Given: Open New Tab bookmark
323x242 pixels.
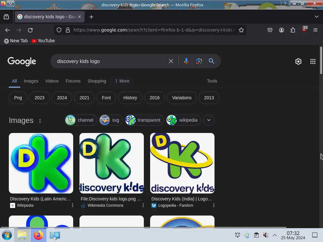Looking at the screenshot, I should pyautogui.click(x=16, y=41).
